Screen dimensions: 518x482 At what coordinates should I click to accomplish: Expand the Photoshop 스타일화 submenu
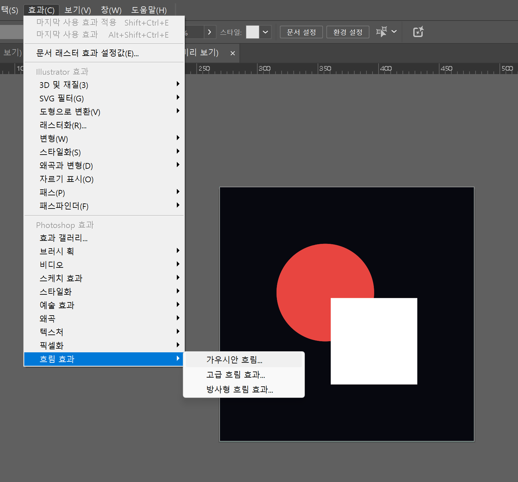point(104,292)
